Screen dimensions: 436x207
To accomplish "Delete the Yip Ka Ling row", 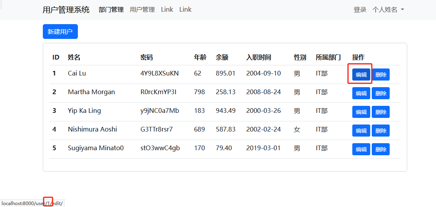I will click(x=380, y=112).
